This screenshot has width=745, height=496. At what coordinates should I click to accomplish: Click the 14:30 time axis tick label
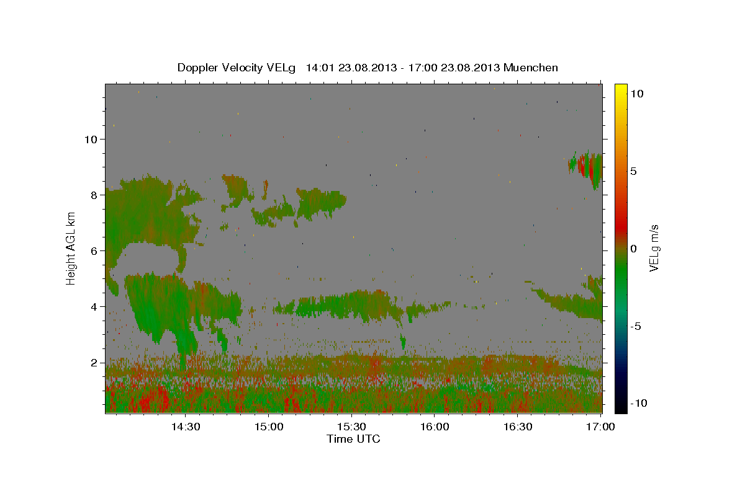pyautogui.click(x=185, y=427)
